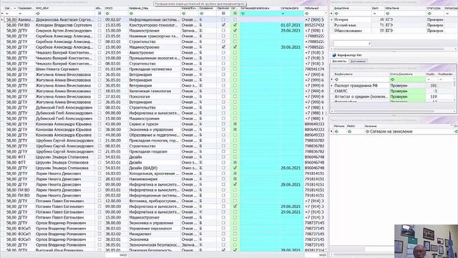Image resolution: width=458 pixels, height=258 pixels.
Task: Toggle Оригинал checkbox in Дорканосова Анастасия row
Action: [x=223, y=19]
